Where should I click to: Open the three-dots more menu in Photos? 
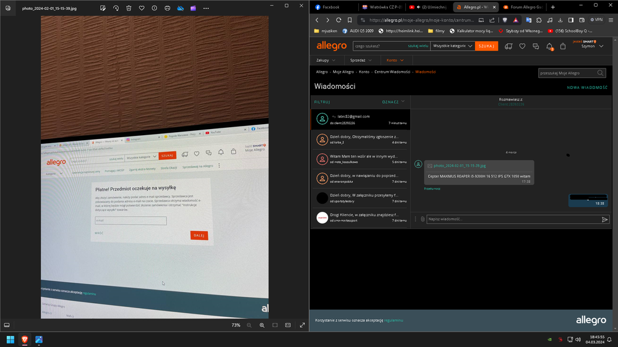point(206,8)
